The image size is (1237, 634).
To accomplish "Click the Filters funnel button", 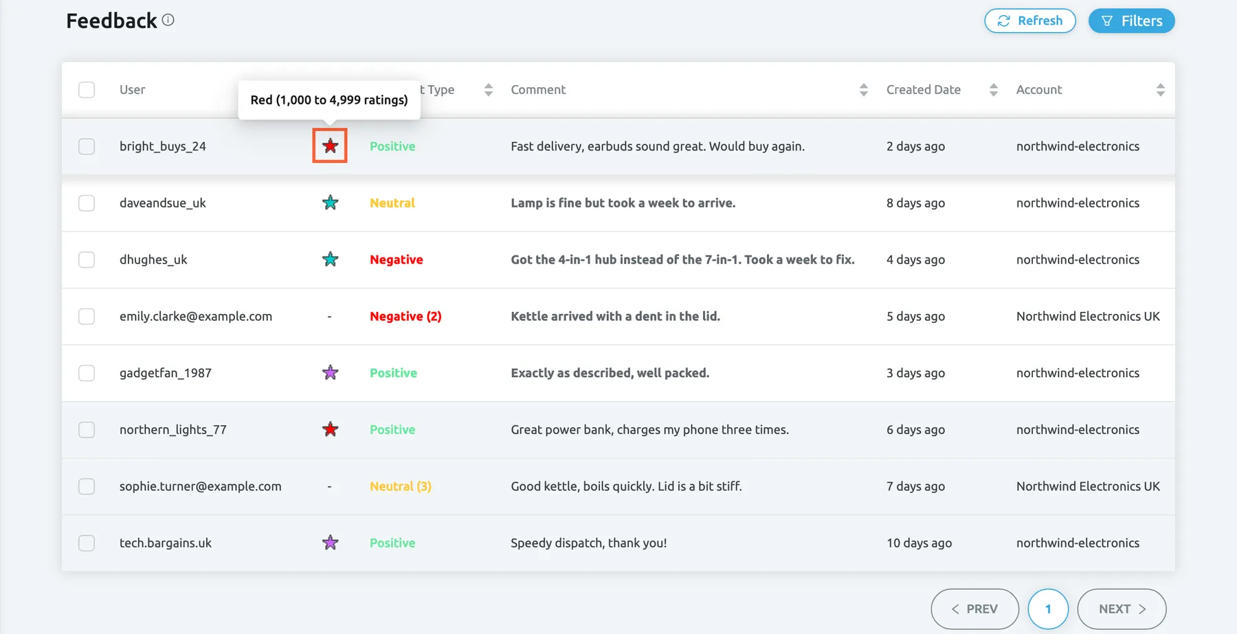I will tap(1131, 21).
